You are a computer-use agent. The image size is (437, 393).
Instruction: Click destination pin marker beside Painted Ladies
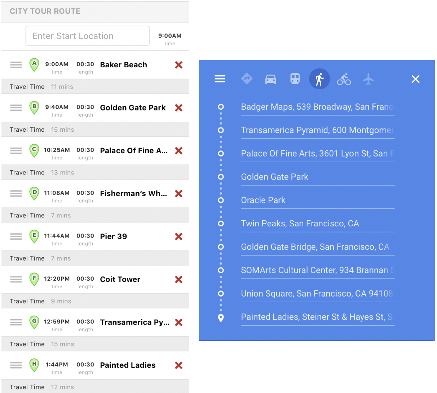click(221, 318)
